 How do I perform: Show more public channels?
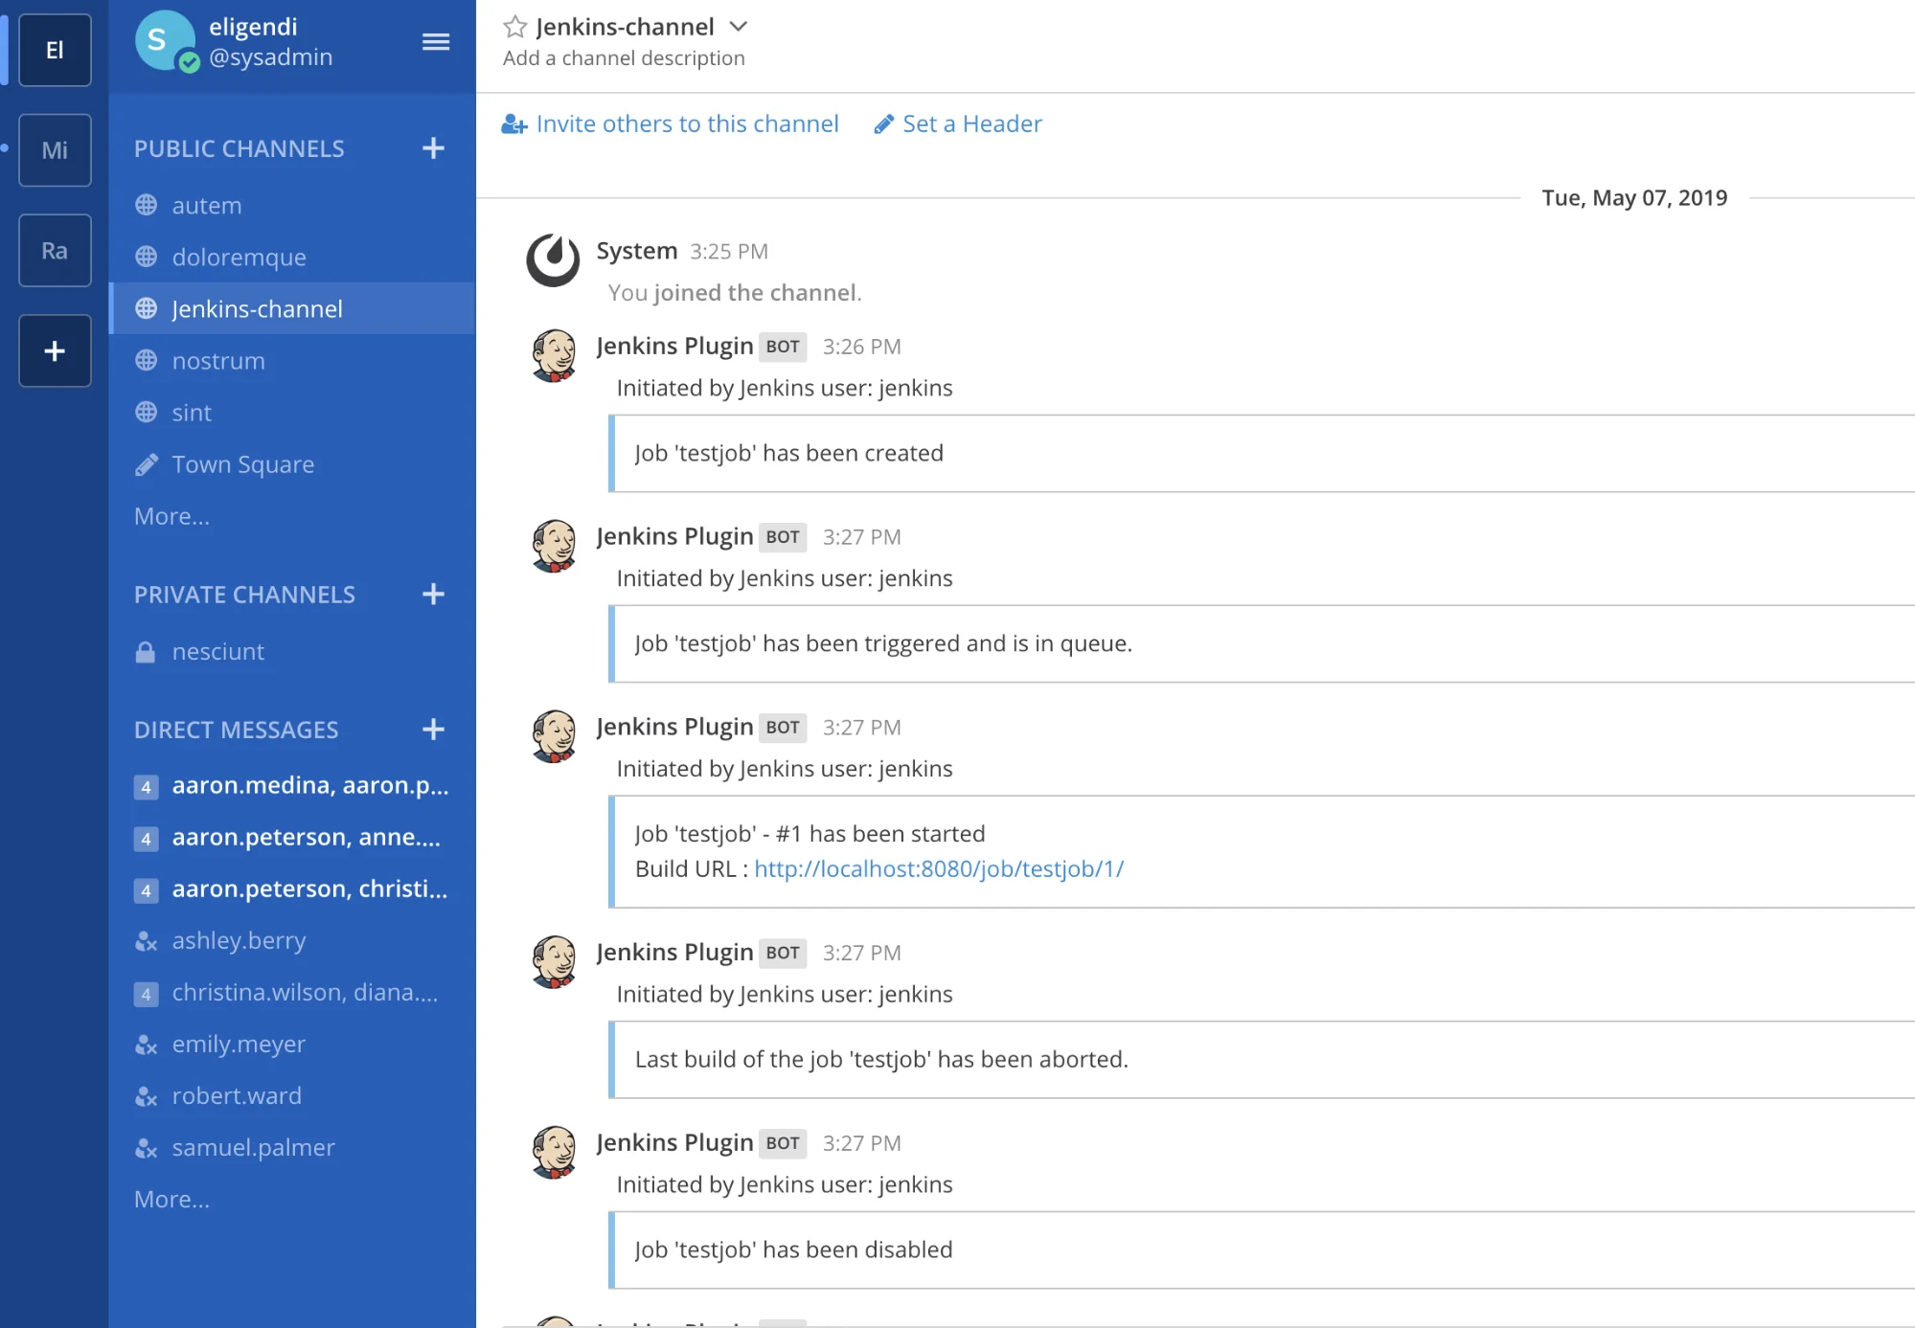[171, 516]
